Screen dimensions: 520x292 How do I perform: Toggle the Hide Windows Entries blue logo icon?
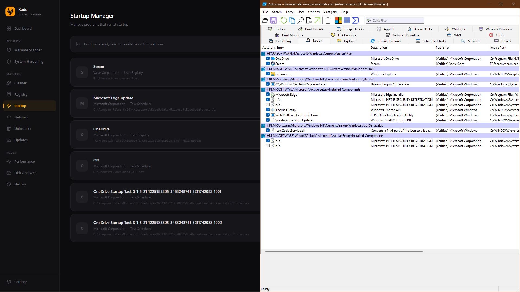click(x=347, y=20)
